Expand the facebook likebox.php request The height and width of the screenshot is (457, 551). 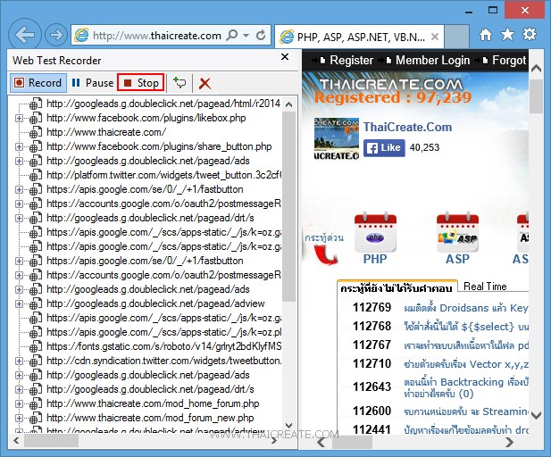19,119
